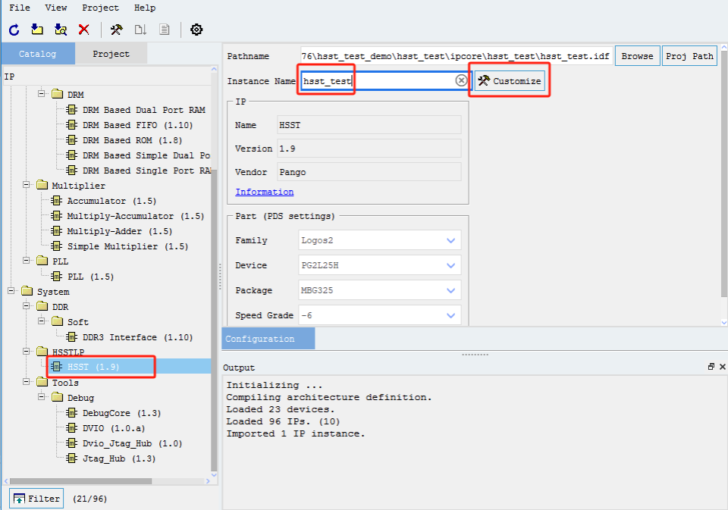Switch to the Catalog tab
The width and height of the screenshot is (728, 510).
38,54
